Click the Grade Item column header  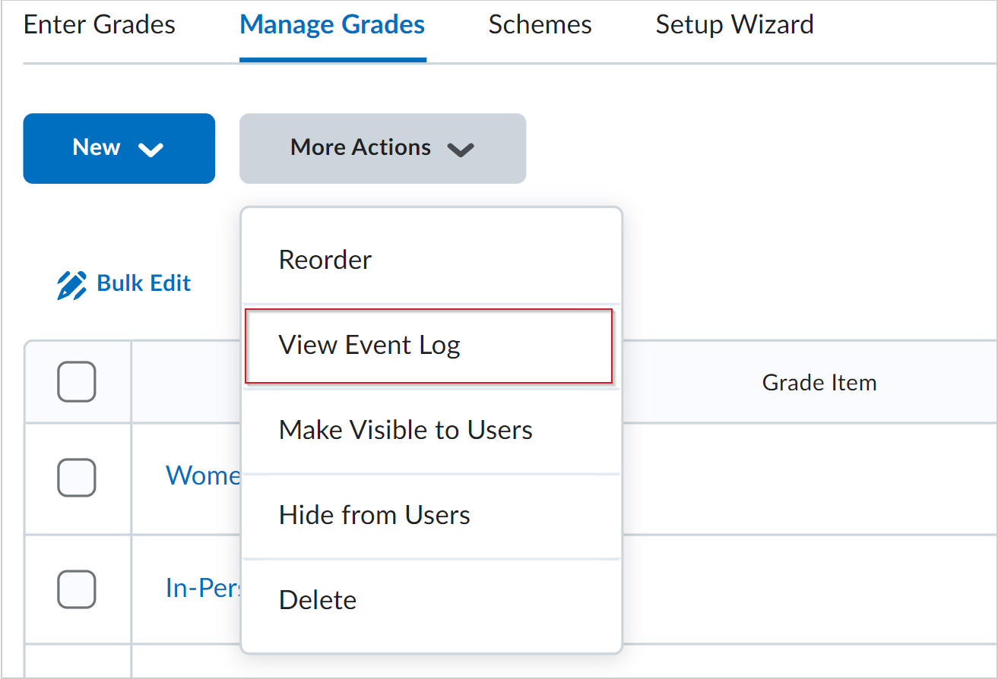(x=819, y=382)
